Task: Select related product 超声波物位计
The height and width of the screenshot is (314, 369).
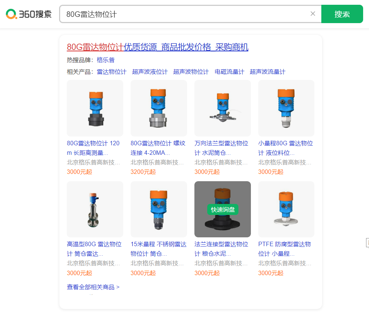Action: [x=191, y=72]
